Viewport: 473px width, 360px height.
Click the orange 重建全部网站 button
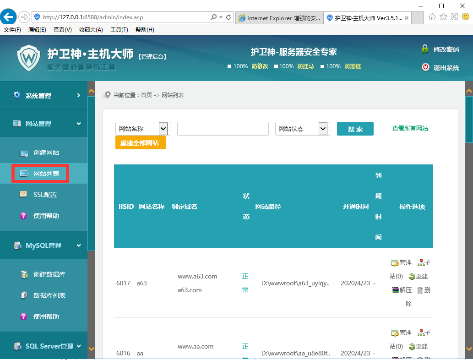pos(140,143)
